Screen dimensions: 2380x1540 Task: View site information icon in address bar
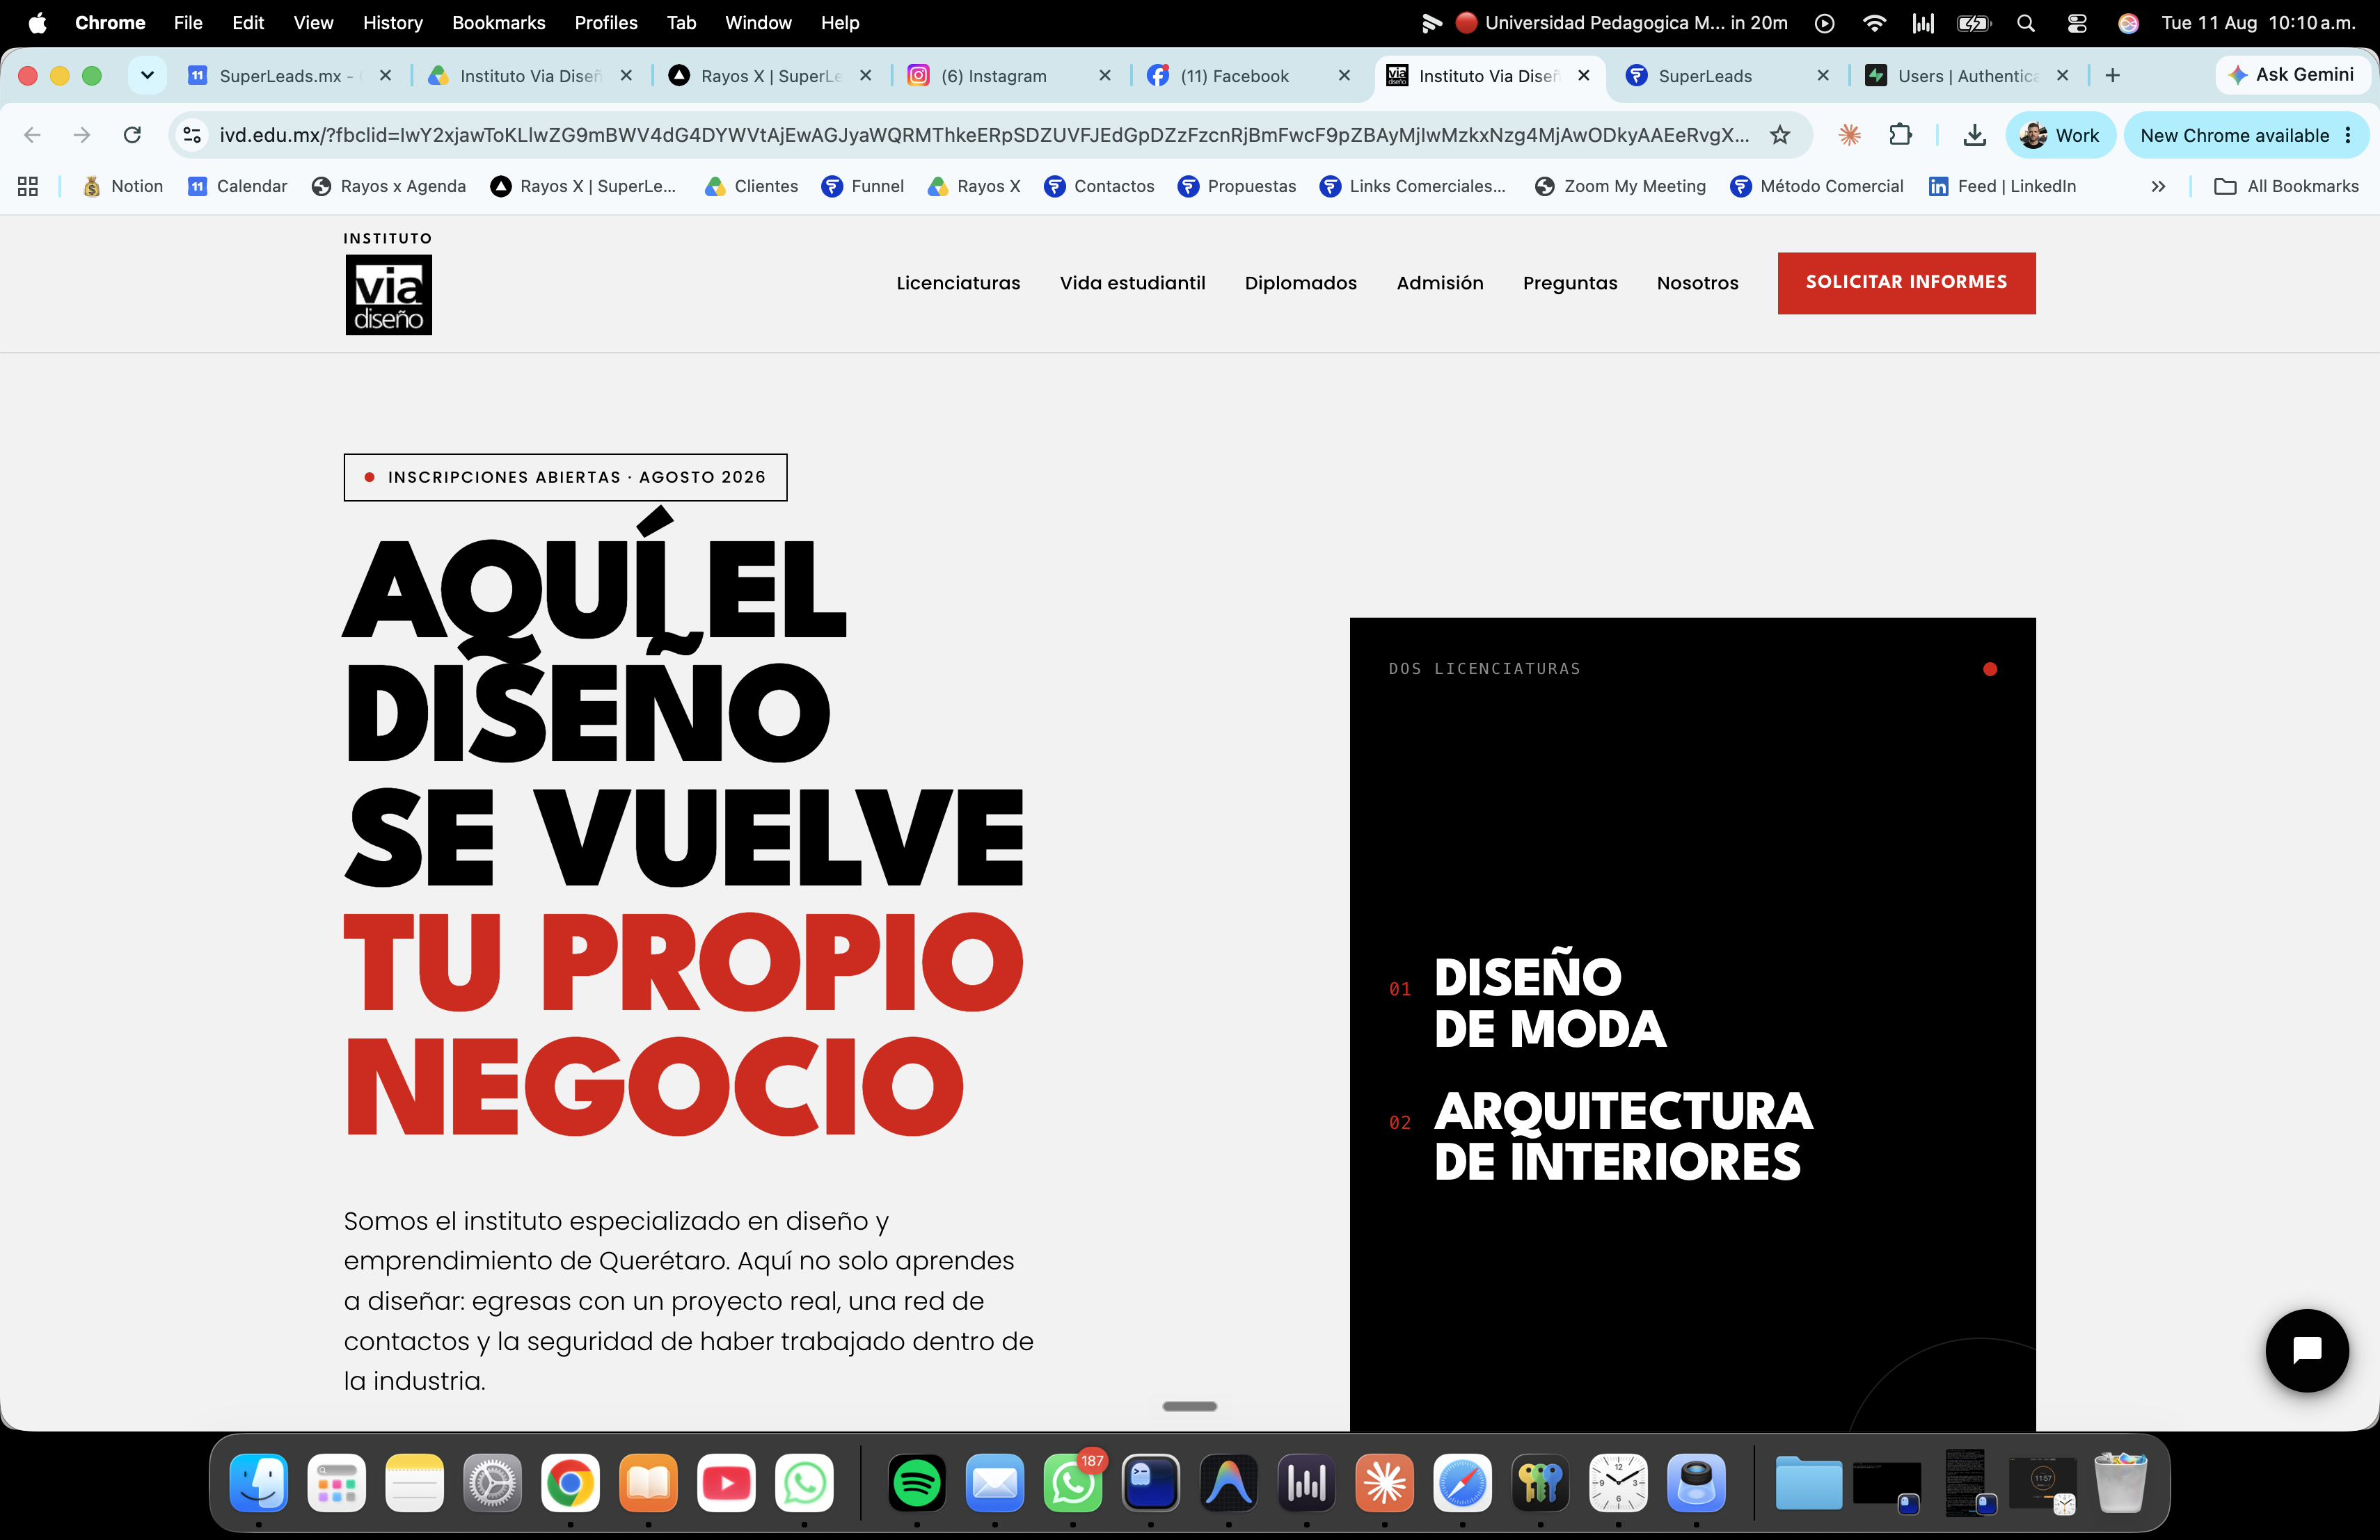(x=193, y=135)
